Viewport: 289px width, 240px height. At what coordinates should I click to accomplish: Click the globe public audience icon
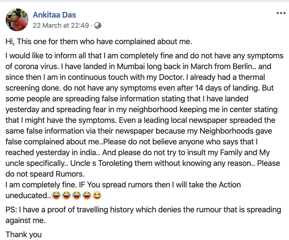98,25
